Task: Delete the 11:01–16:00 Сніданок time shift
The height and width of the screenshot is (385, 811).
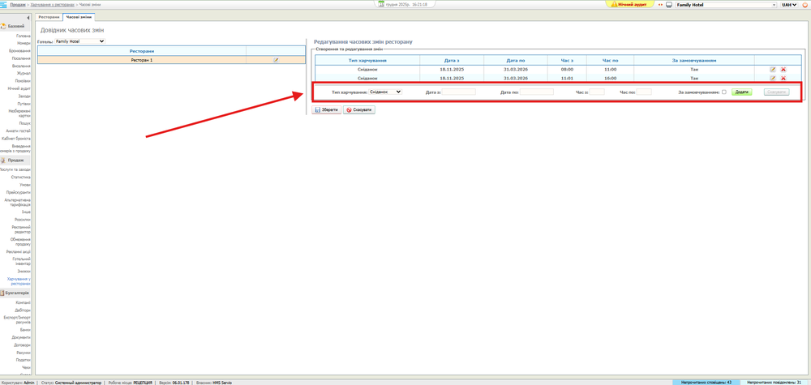Action: (783, 79)
